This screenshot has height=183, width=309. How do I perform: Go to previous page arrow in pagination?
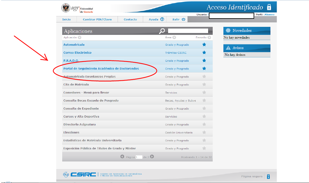coord(122,157)
